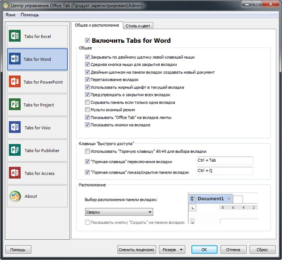
Task: Open the Язык menu
Action: pyautogui.click(x=10, y=15)
